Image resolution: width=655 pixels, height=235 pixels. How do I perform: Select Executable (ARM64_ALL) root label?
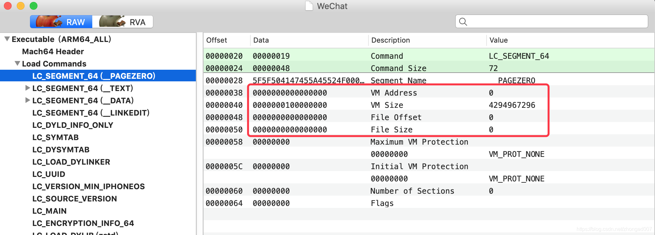(61, 39)
